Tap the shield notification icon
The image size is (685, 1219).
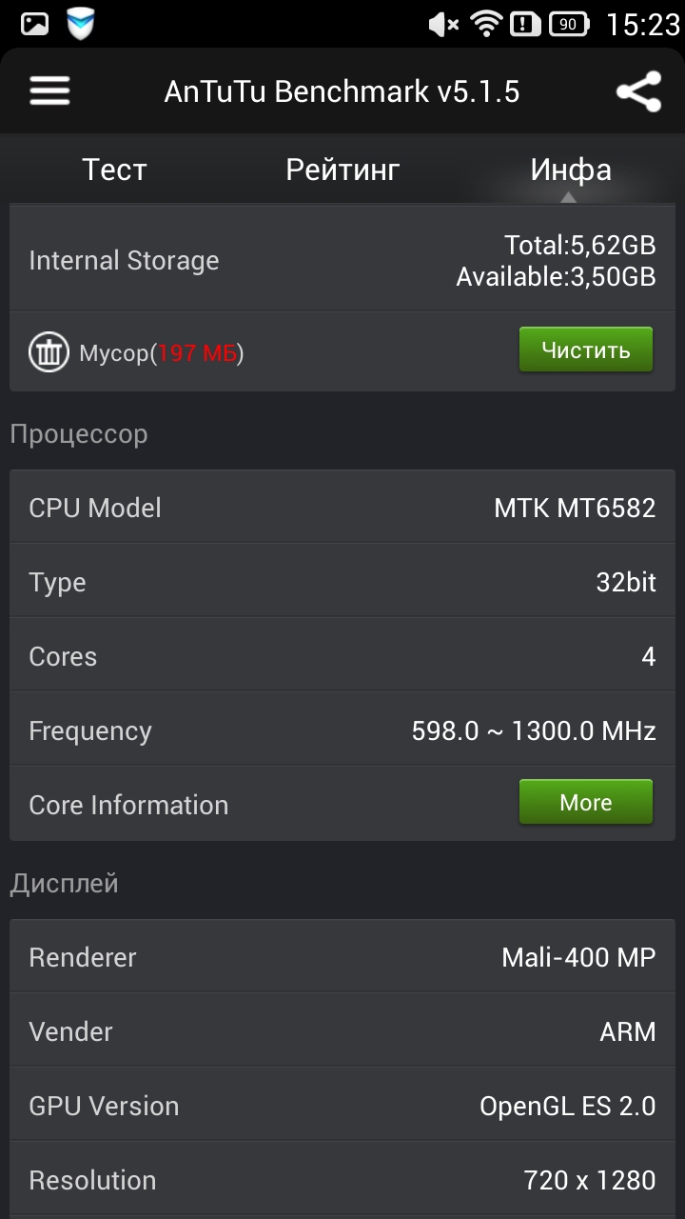tap(81, 24)
